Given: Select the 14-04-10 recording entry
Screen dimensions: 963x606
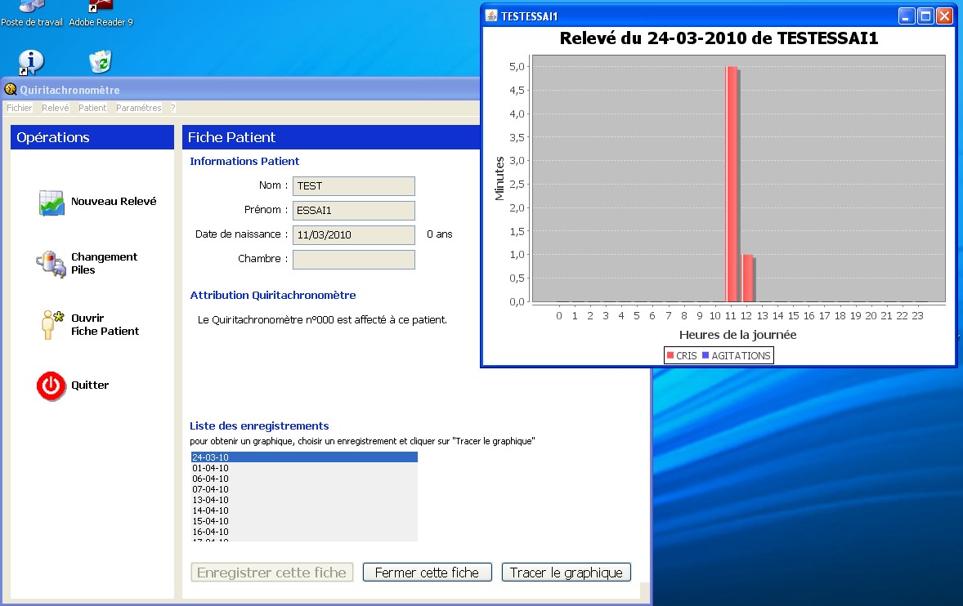Looking at the screenshot, I should pos(210,510).
